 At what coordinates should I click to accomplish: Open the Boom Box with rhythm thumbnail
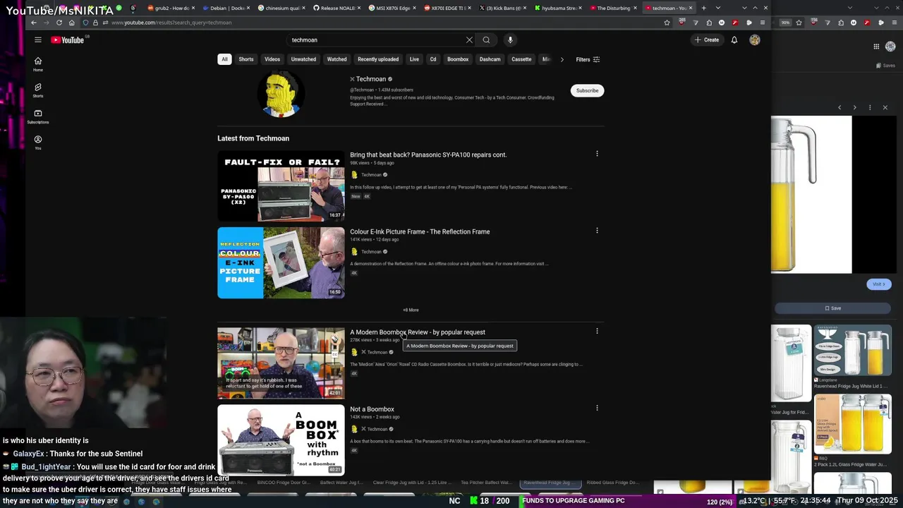coord(281,440)
